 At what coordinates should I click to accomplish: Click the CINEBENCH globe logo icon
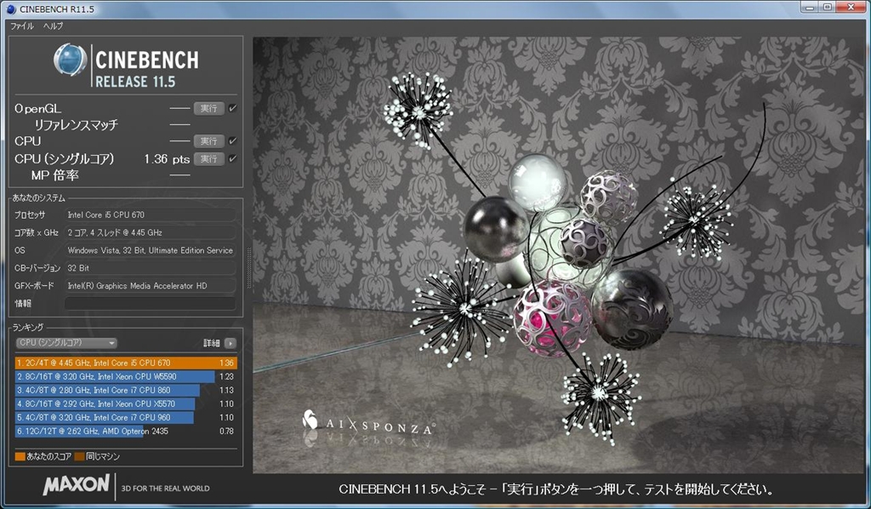(x=70, y=60)
